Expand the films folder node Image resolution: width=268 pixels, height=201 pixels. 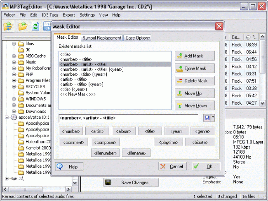(14, 44)
